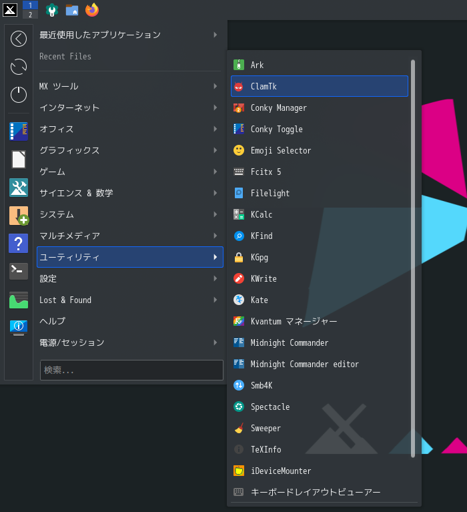Viewport: 467px width, 512px height.
Task: Open KFind file search
Action: (x=320, y=236)
